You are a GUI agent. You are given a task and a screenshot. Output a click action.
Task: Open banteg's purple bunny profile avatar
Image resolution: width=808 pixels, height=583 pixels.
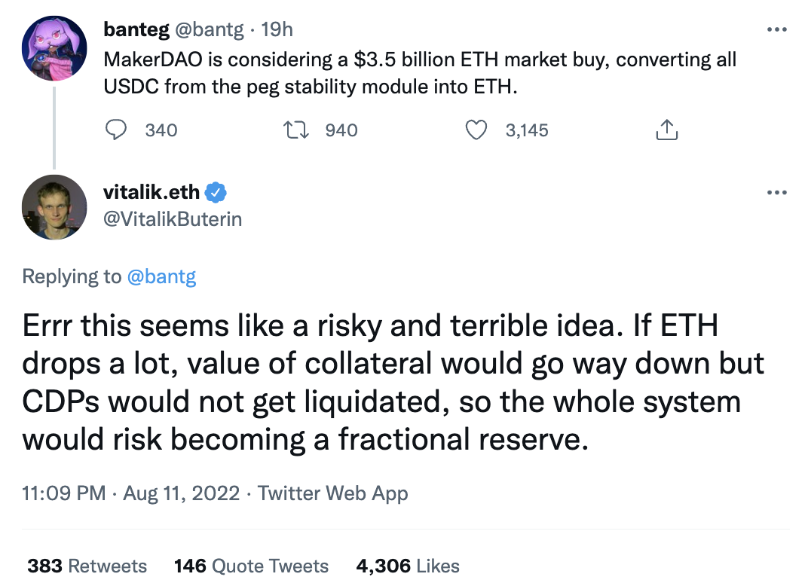click(54, 48)
